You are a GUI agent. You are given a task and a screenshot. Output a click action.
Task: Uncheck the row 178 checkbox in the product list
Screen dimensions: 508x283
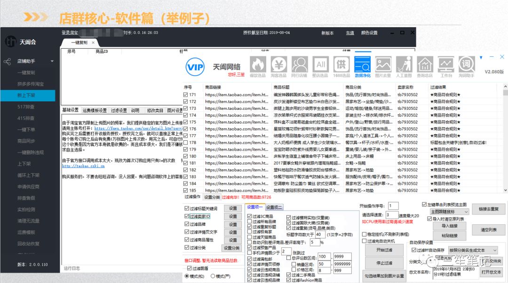click(x=186, y=142)
